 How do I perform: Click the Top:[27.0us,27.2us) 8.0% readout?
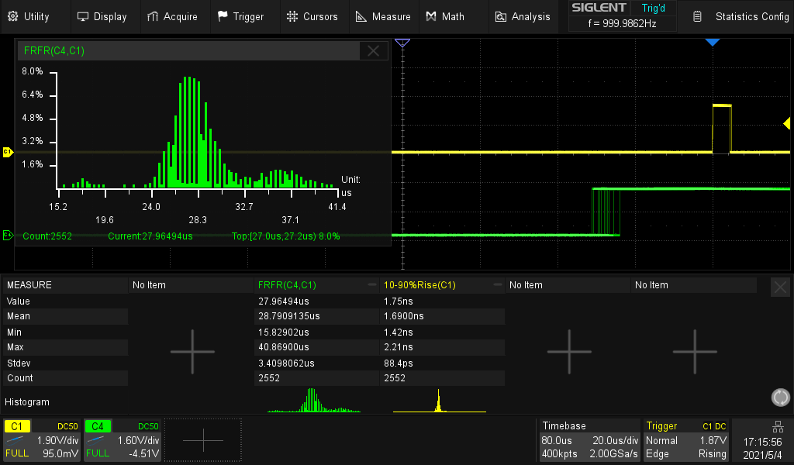[285, 236]
